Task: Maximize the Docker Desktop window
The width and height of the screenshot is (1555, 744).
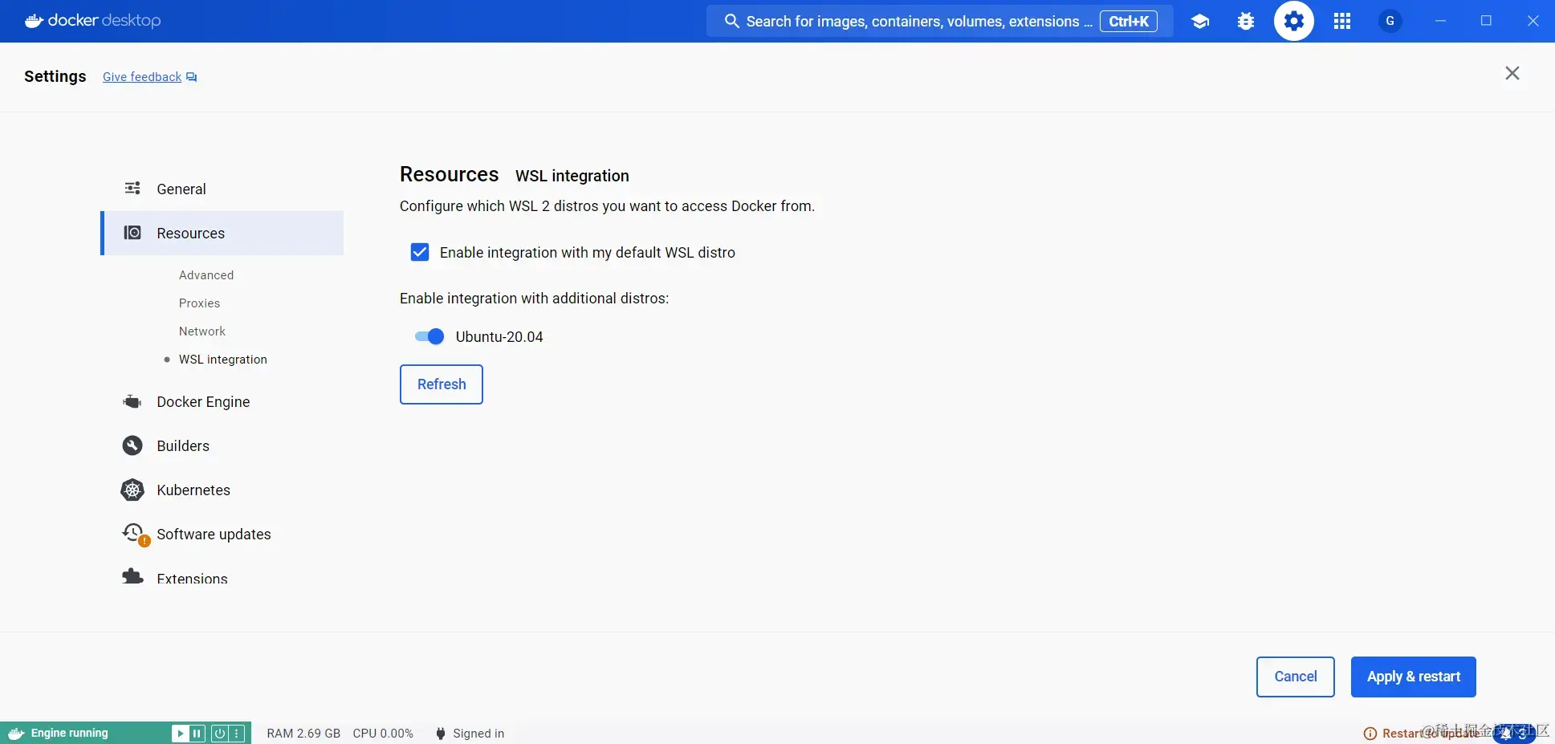Action: tap(1486, 21)
